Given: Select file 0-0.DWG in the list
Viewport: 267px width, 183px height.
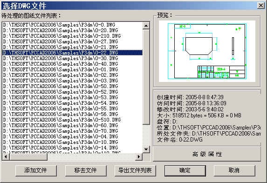Looking at the screenshot, I should click(73, 25).
